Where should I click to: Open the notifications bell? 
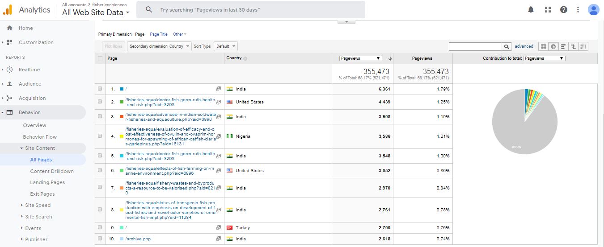(x=531, y=9)
